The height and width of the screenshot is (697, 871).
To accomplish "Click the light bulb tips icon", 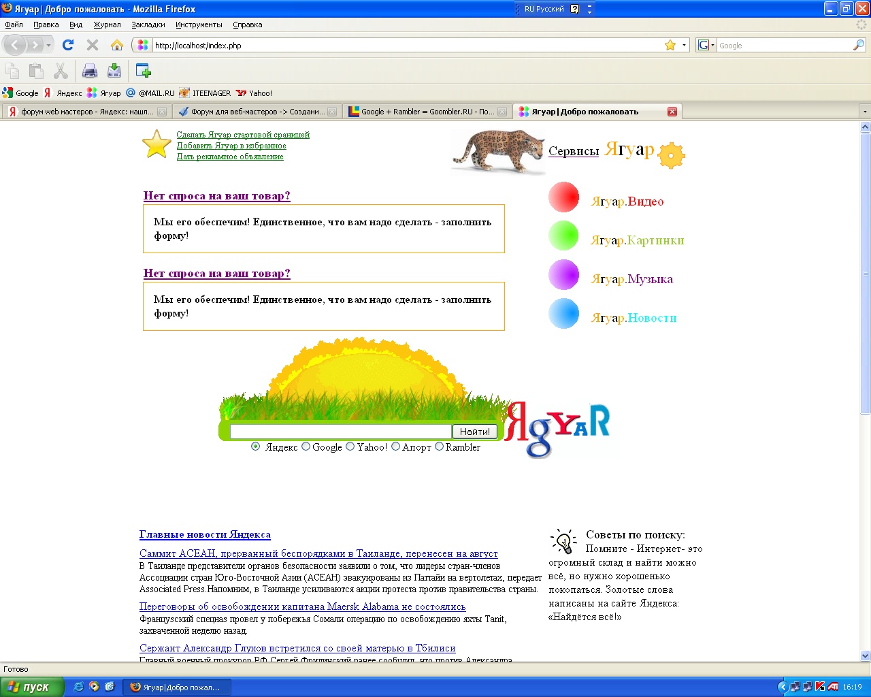I will 563,542.
